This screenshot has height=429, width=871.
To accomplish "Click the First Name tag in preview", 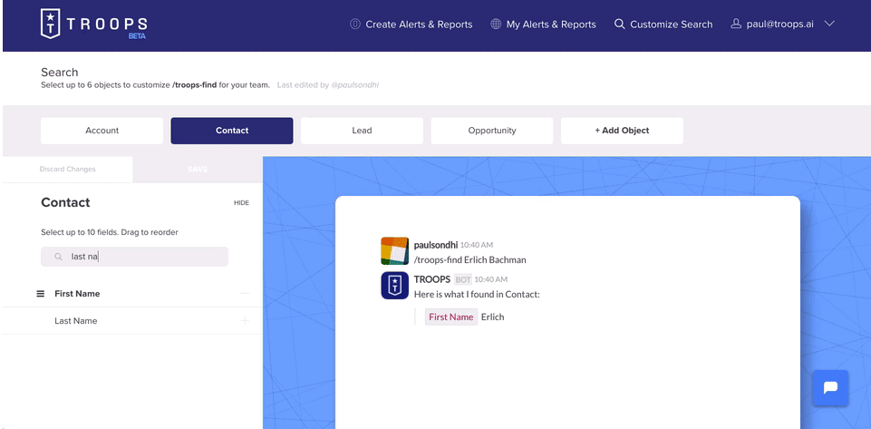I will pos(451,317).
